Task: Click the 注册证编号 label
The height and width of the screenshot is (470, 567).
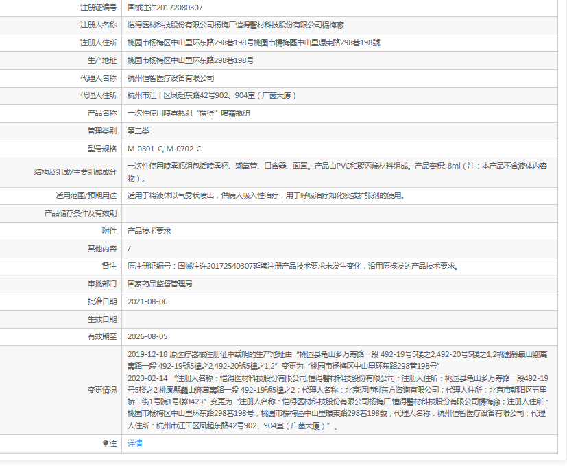Action: 98,8
